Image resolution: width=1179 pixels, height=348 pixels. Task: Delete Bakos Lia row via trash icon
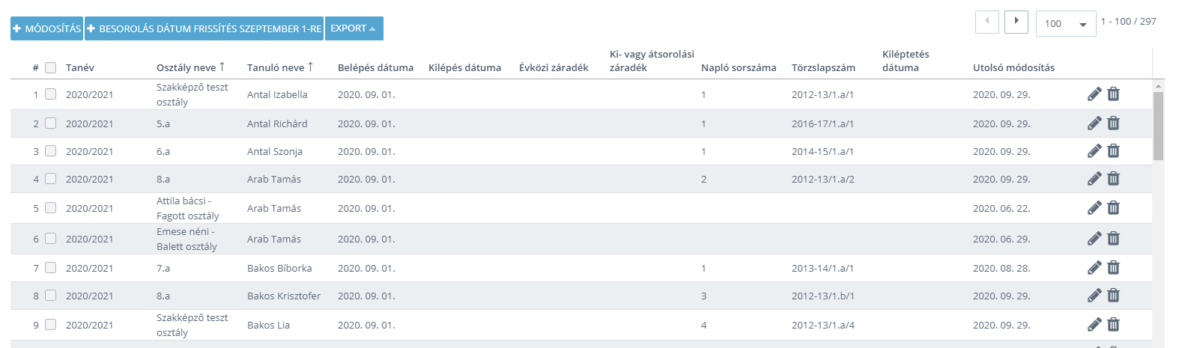(x=1114, y=325)
